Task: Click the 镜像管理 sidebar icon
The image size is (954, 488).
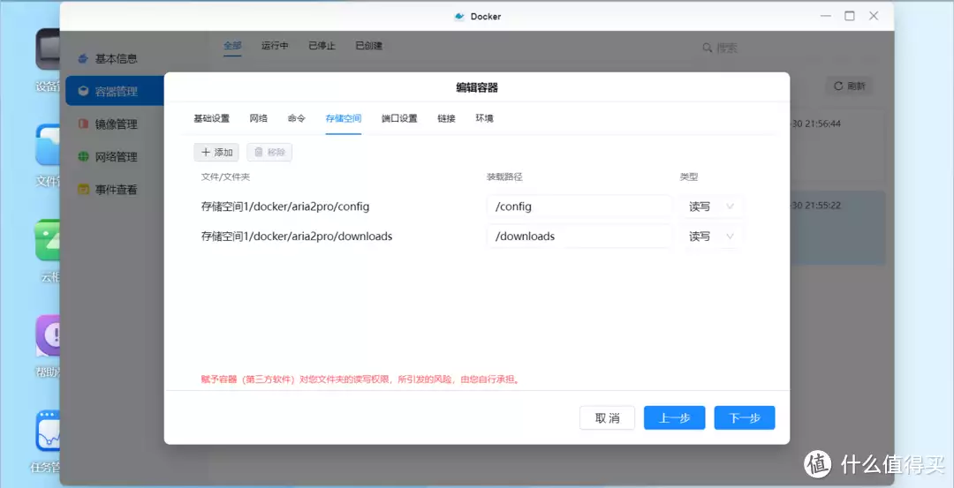Action: 83,124
